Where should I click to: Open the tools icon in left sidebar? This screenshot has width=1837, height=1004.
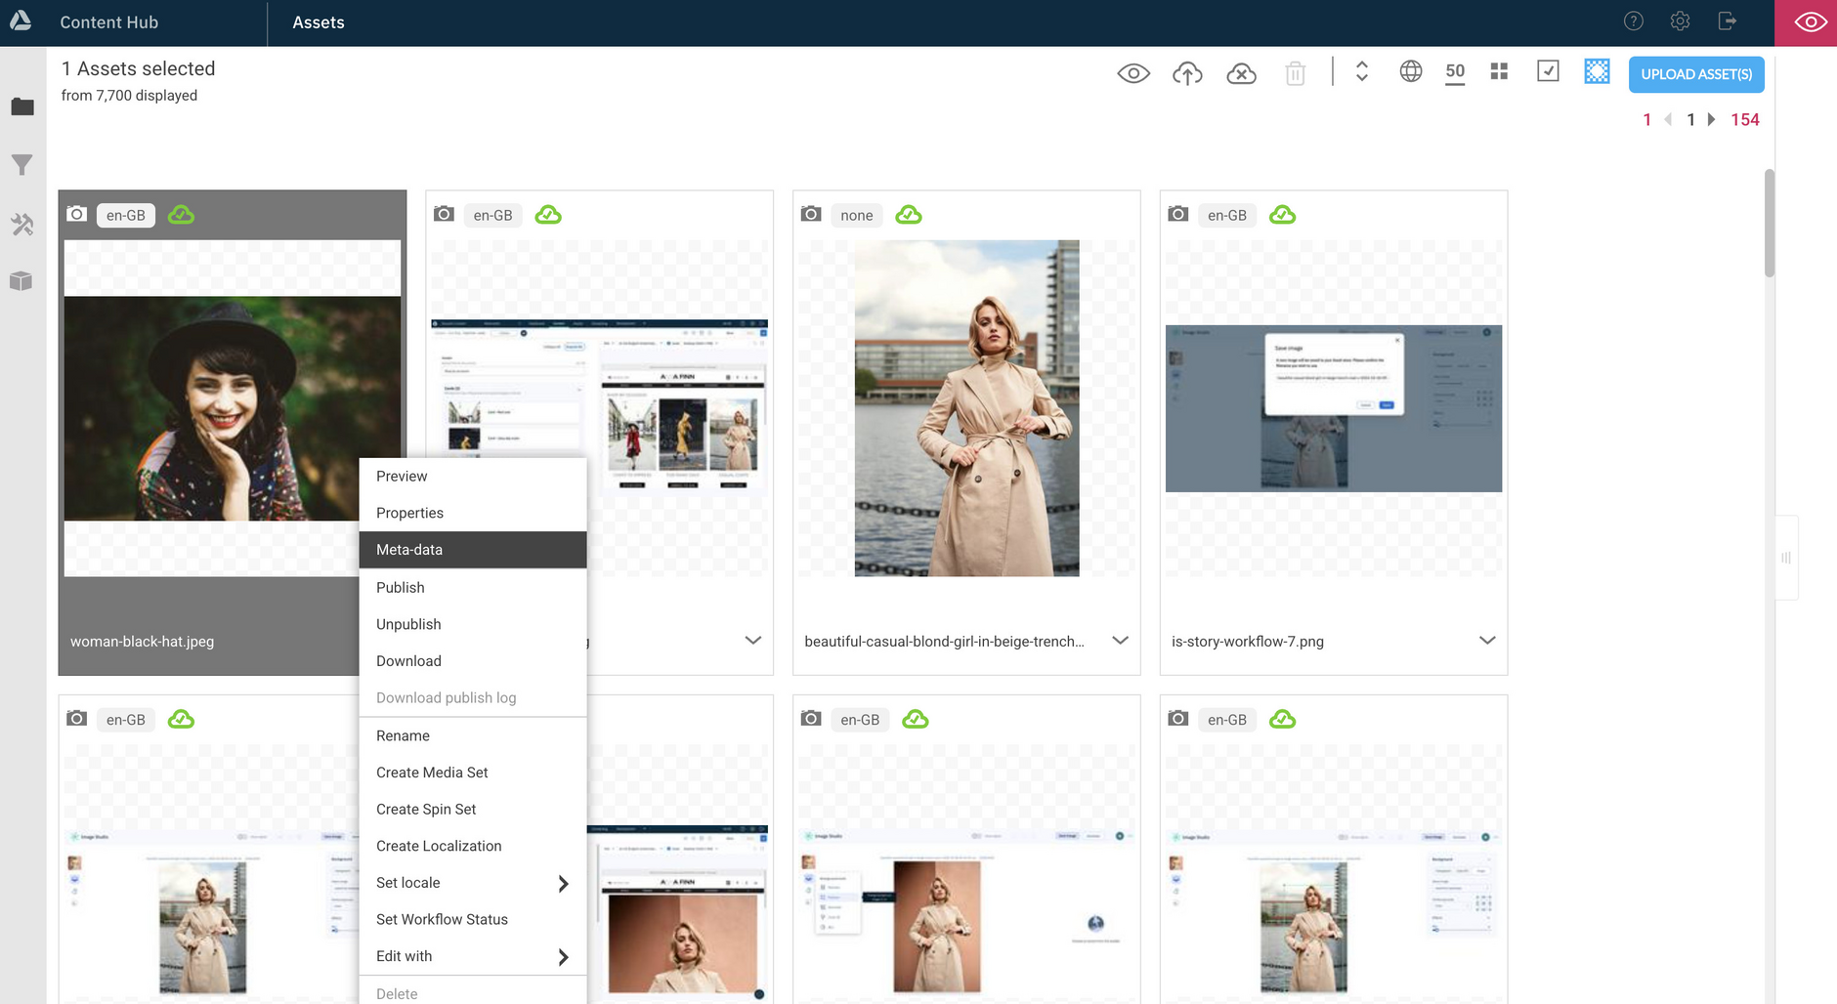tap(22, 225)
